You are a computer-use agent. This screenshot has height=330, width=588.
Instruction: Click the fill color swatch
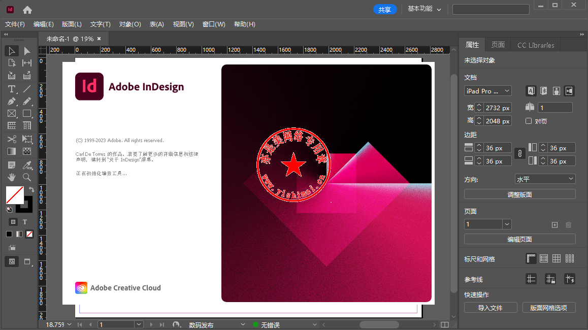click(x=15, y=195)
